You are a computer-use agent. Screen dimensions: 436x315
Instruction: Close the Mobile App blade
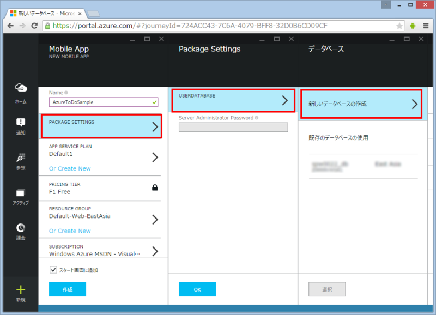[x=161, y=39]
